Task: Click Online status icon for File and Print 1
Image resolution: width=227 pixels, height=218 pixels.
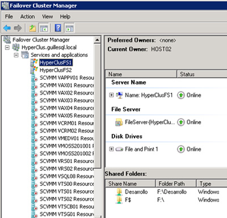Action: pos(181,149)
